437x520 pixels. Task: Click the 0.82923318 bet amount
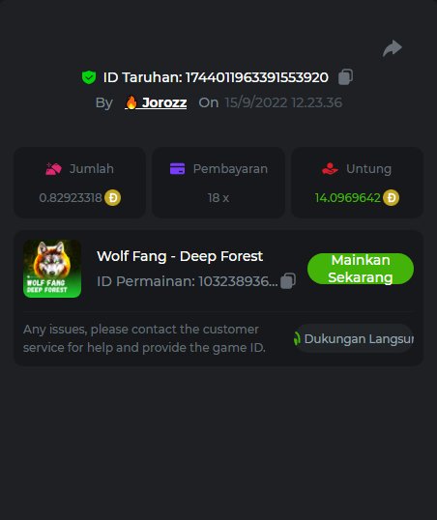[x=71, y=198]
